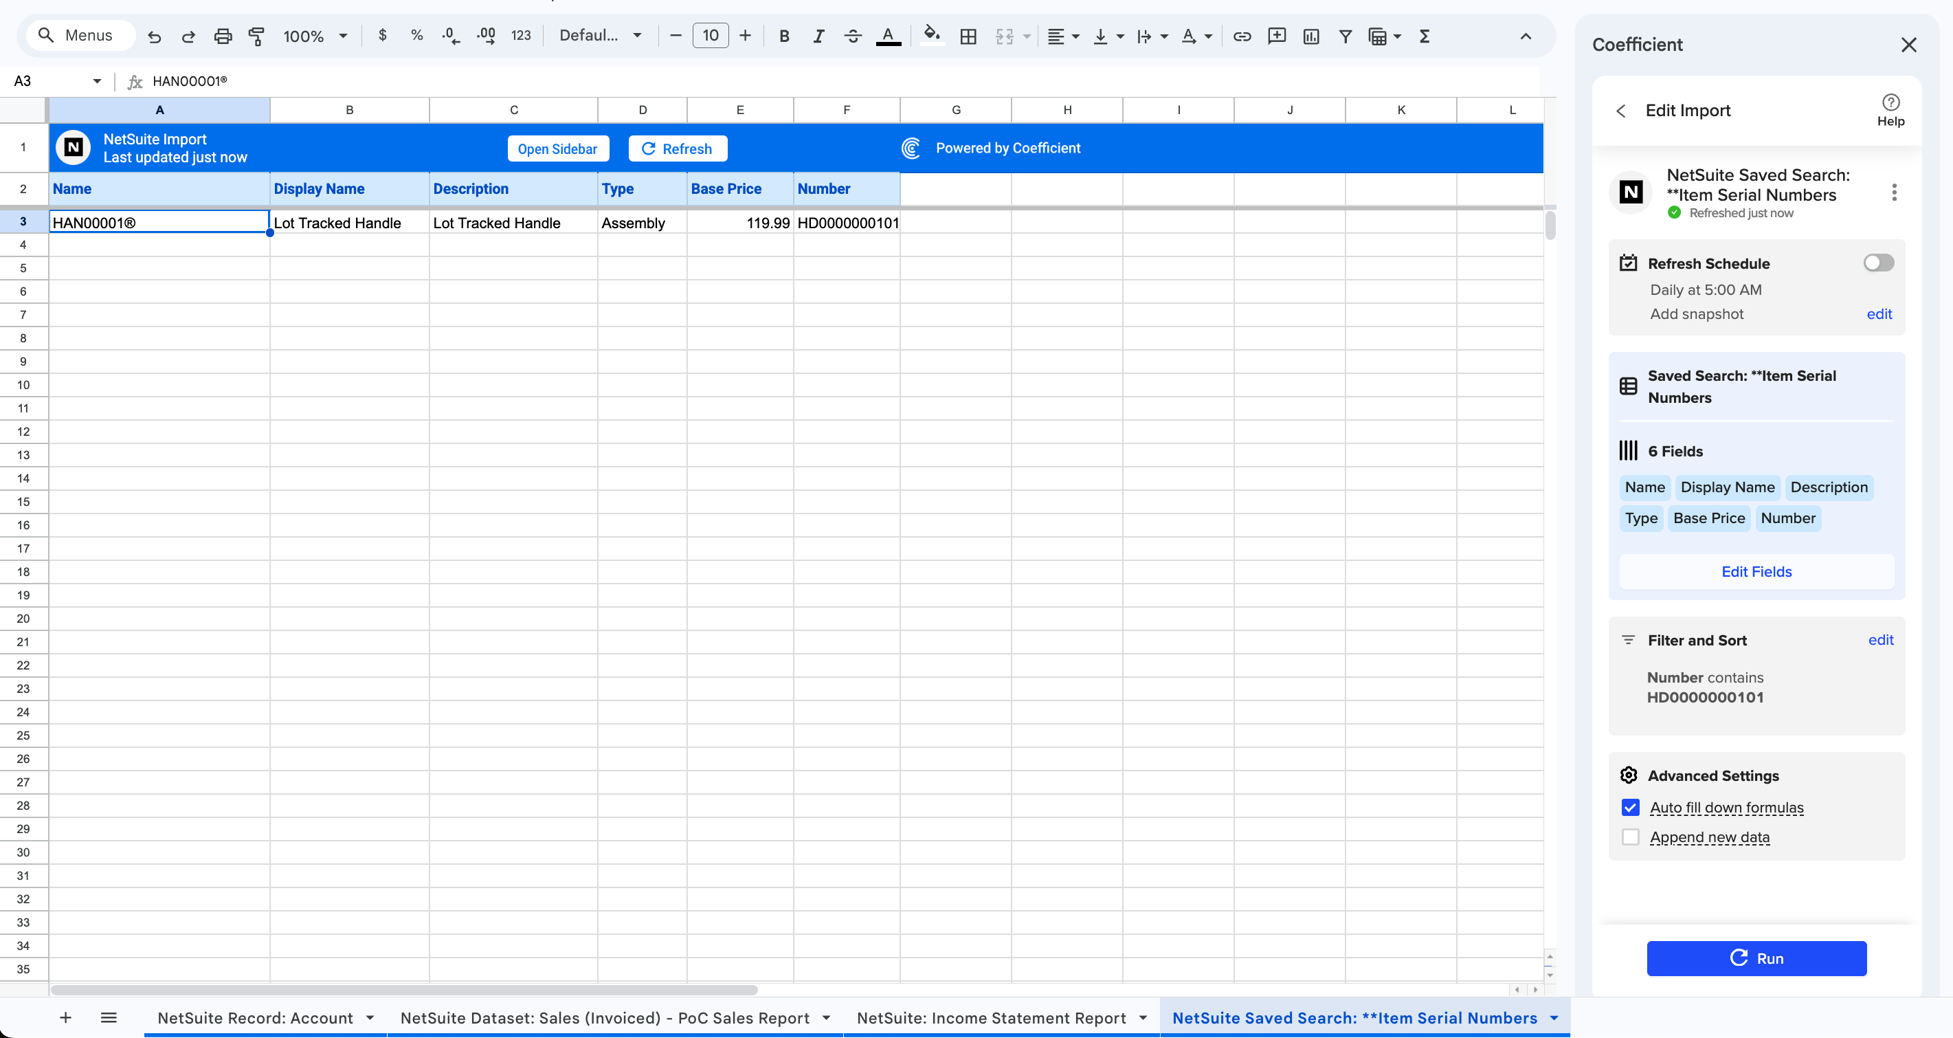Image resolution: width=1953 pixels, height=1038 pixels.
Task: Click Edit Fields in the sidebar
Action: (1756, 572)
